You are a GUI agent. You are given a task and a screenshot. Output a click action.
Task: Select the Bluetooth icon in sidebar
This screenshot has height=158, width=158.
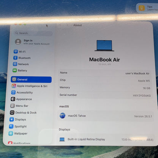pos(15,58)
